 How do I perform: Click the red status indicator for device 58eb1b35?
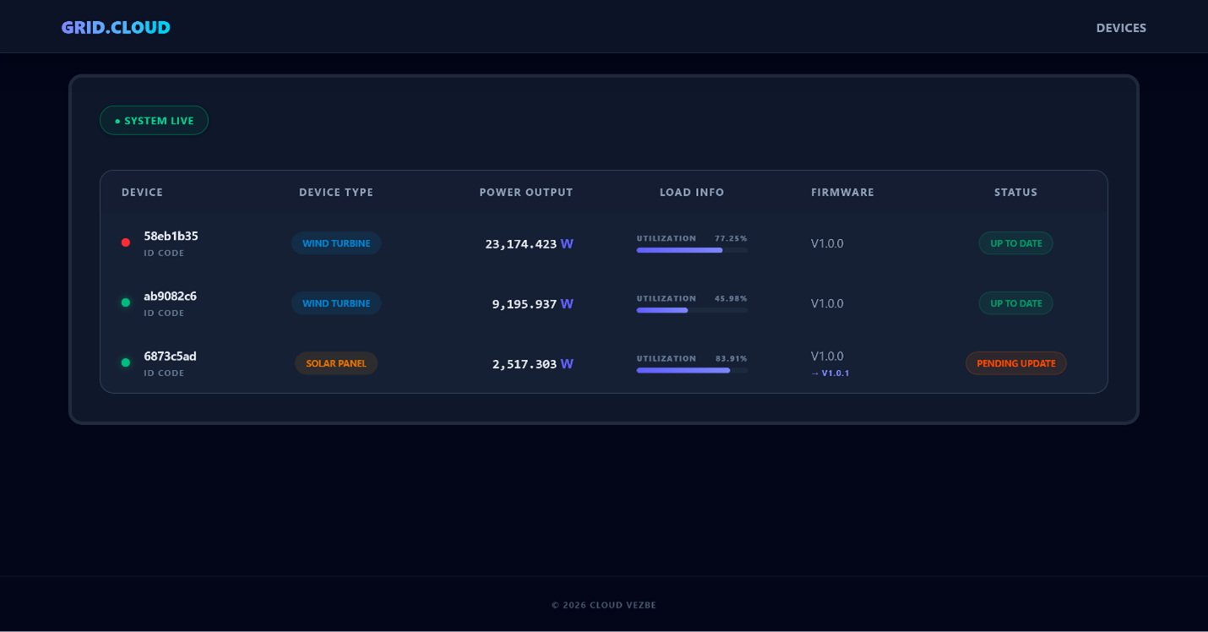pyautogui.click(x=124, y=242)
